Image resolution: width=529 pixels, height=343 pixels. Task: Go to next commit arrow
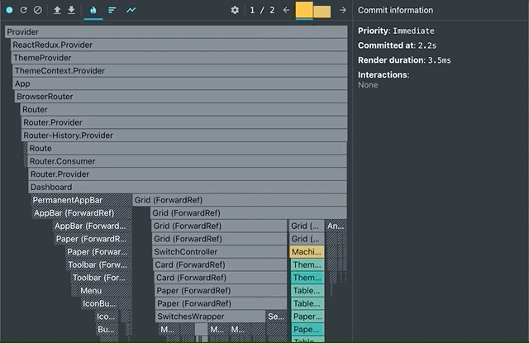pos(343,10)
